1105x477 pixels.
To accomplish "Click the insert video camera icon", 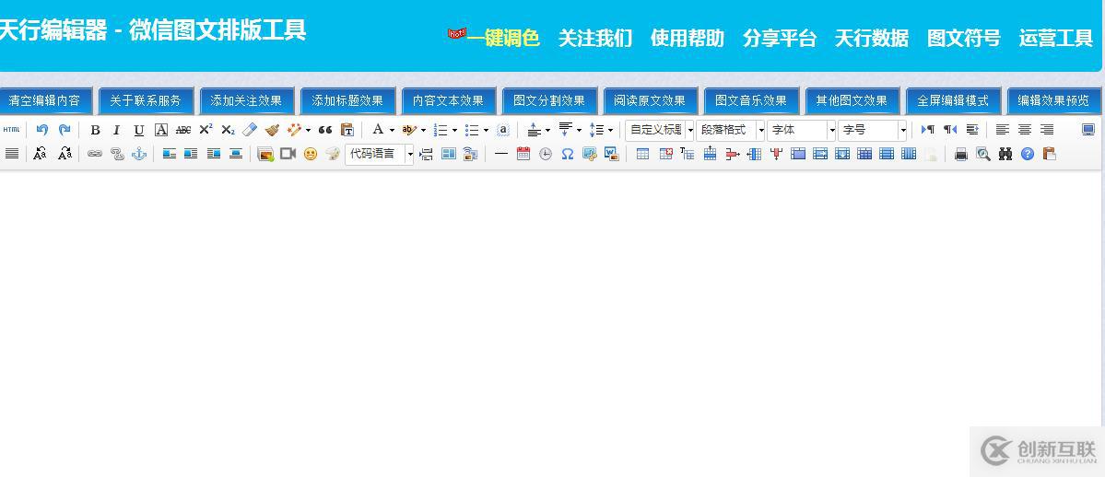I will coord(288,154).
